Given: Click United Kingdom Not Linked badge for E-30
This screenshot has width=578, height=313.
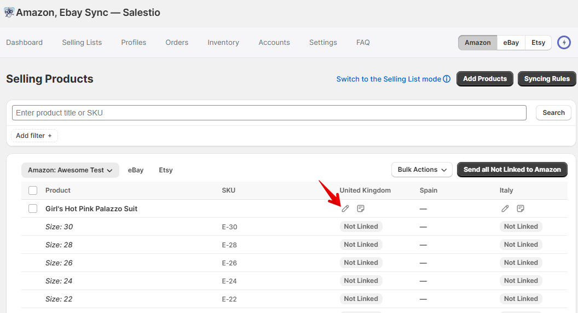Looking at the screenshot, I should coord(361,227).
